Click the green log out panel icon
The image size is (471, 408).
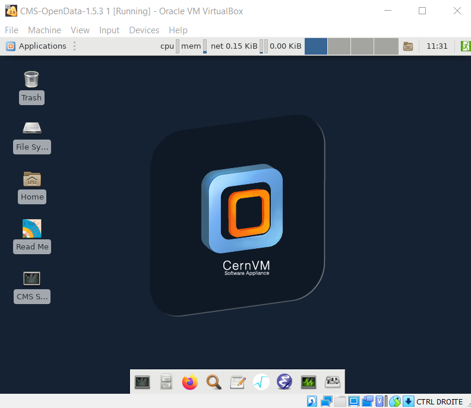464,46
